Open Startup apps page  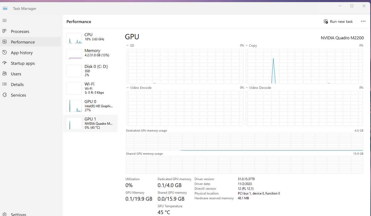pos(31,63)
